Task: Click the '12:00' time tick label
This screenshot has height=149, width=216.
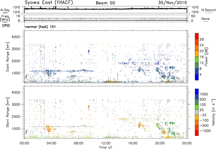Action: 106,143
